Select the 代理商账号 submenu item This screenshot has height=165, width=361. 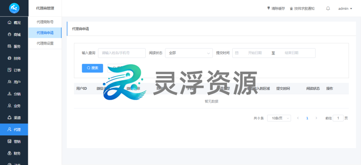(45, 22)
